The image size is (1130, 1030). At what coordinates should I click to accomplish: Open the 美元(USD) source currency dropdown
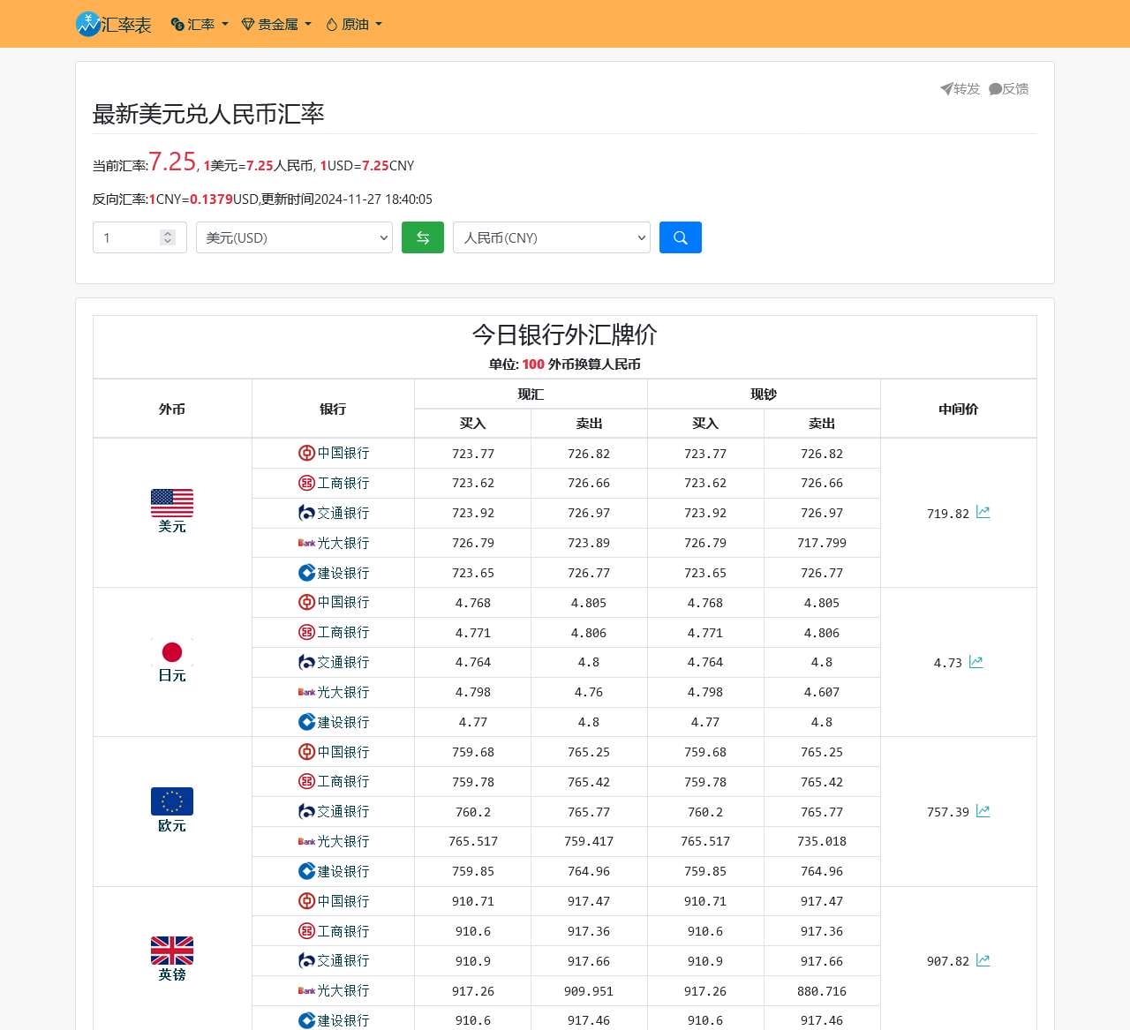[x=294, y=237]
